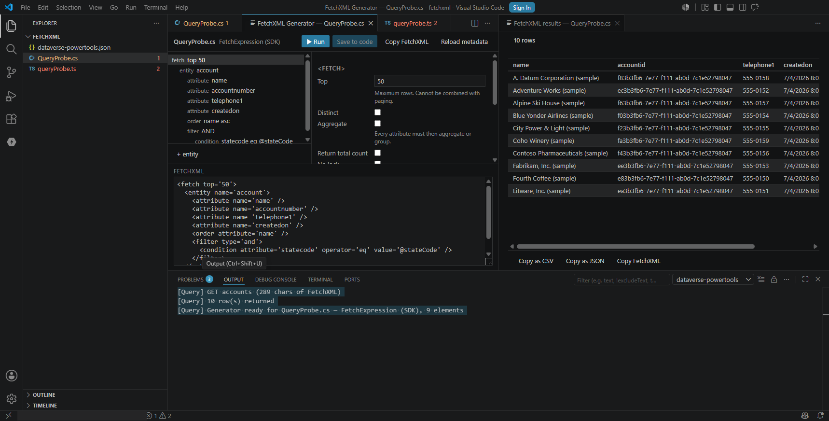Click the Sign In button
The image size is (829, 421).
pos(522,7)
